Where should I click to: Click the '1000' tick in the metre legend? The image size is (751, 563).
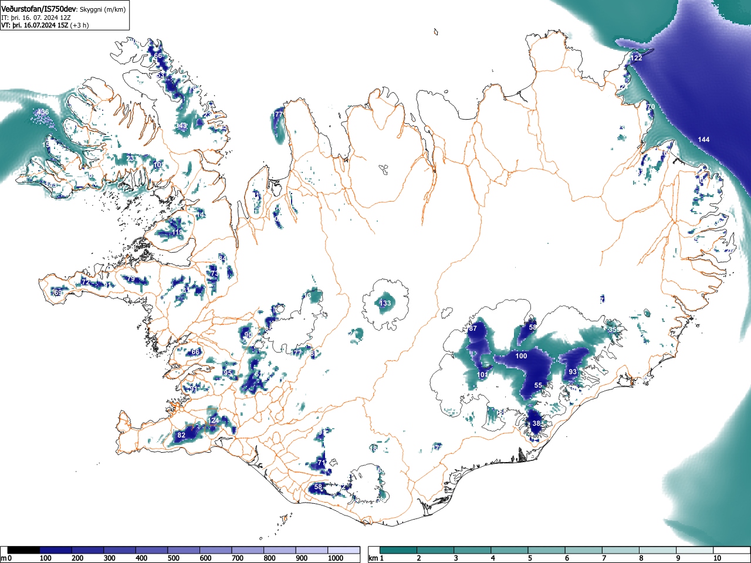336,558
